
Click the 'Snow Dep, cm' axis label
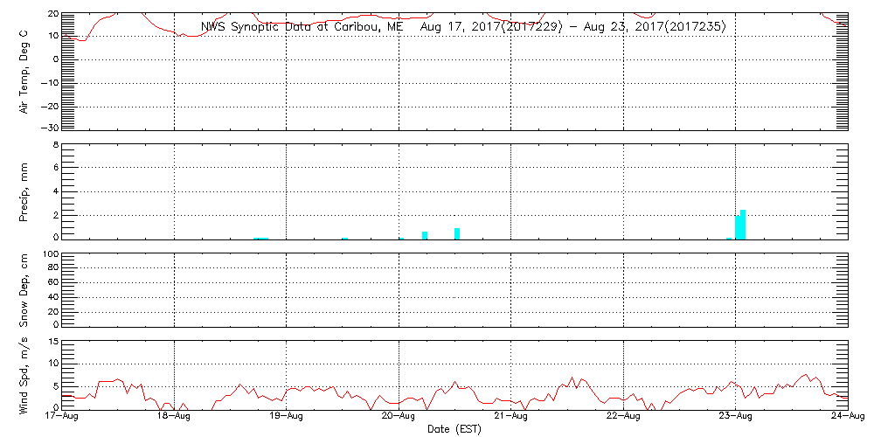point(24,290)
